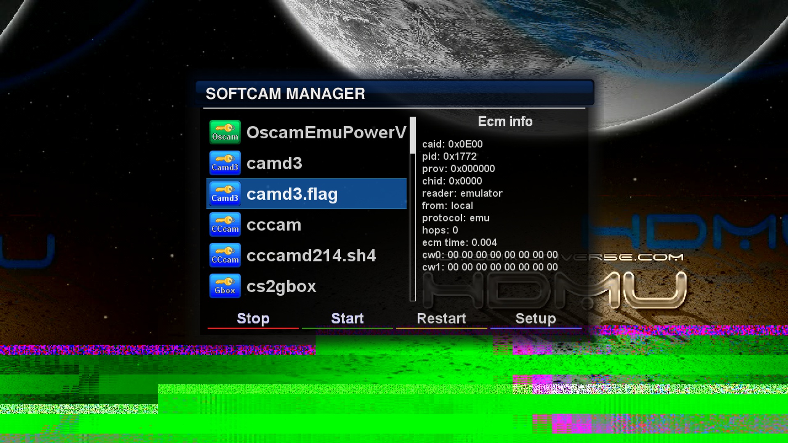Select the camd3.flag entry text
This screenshot has width=788, height=443.
tap(292, 194)
